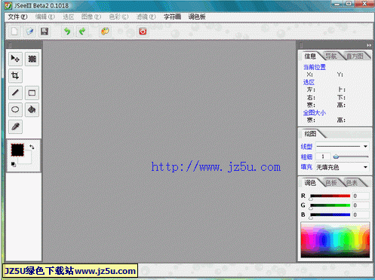375x280 pixels.
Task: Maximize the JSeeIII window
Action: click(349, 4)
